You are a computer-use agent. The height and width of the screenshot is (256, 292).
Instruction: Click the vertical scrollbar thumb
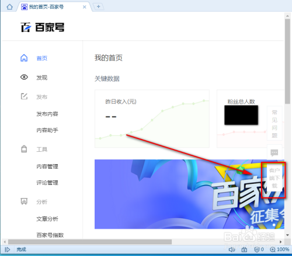[287, 61]
